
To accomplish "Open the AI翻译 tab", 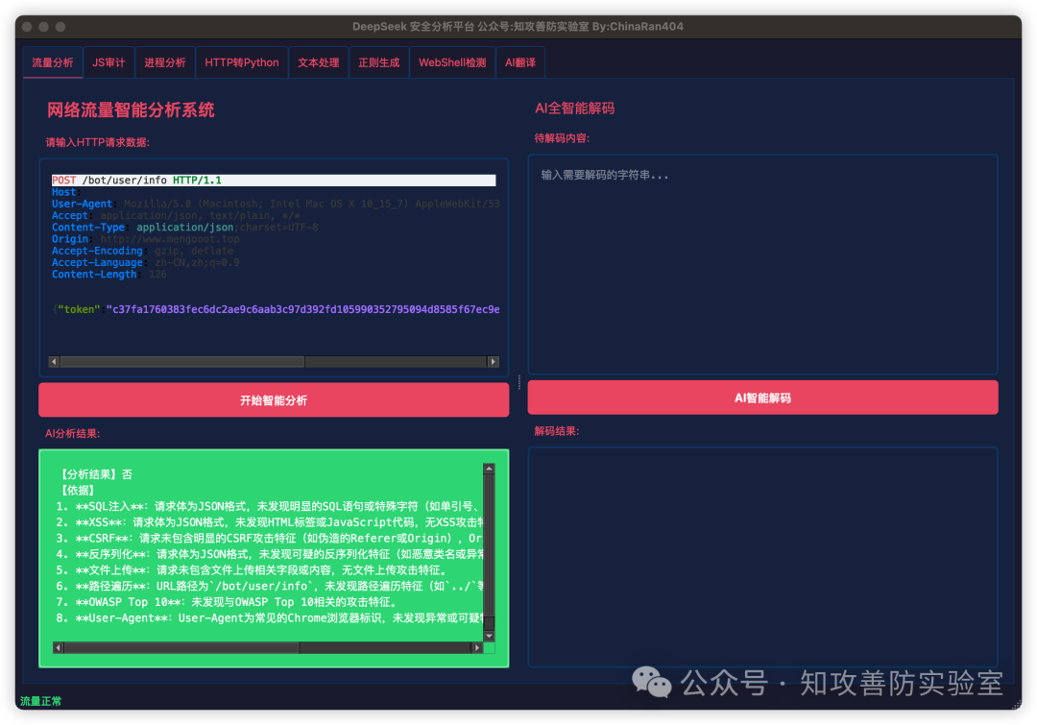I will (520, 62).
